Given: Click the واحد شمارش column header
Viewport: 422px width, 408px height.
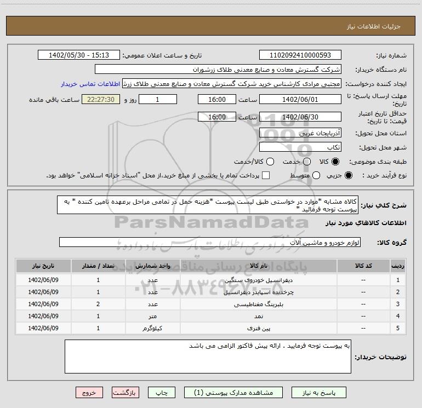Looking at the screenshot, I should point(152,266).
